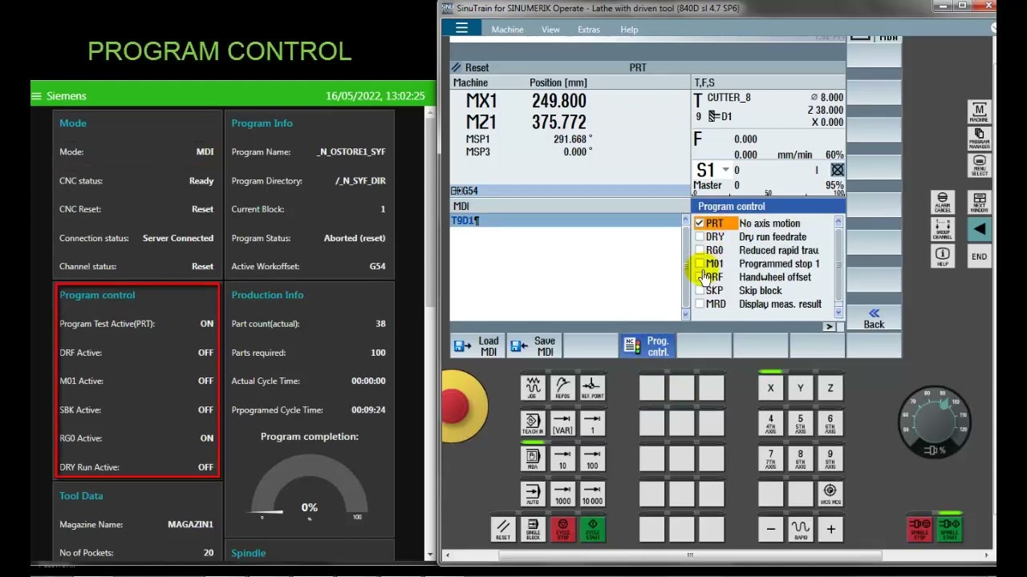Choose increment 1 key
Viewport: 1027px width, 577px height.
coord(592,423)
